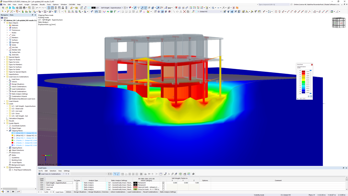Switch to the Action Combinations tab

click(x=118, y=192)
